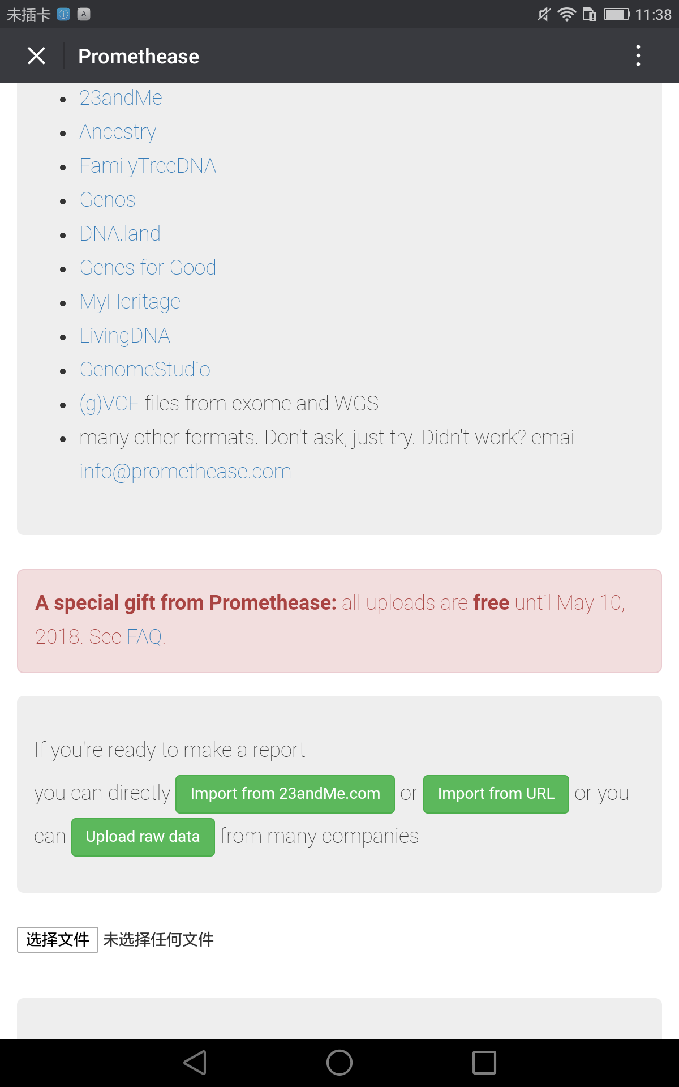Viewport: 679px width, 1087px height.
Task: Visit the DNA.land link
Action: coord(120,234)
